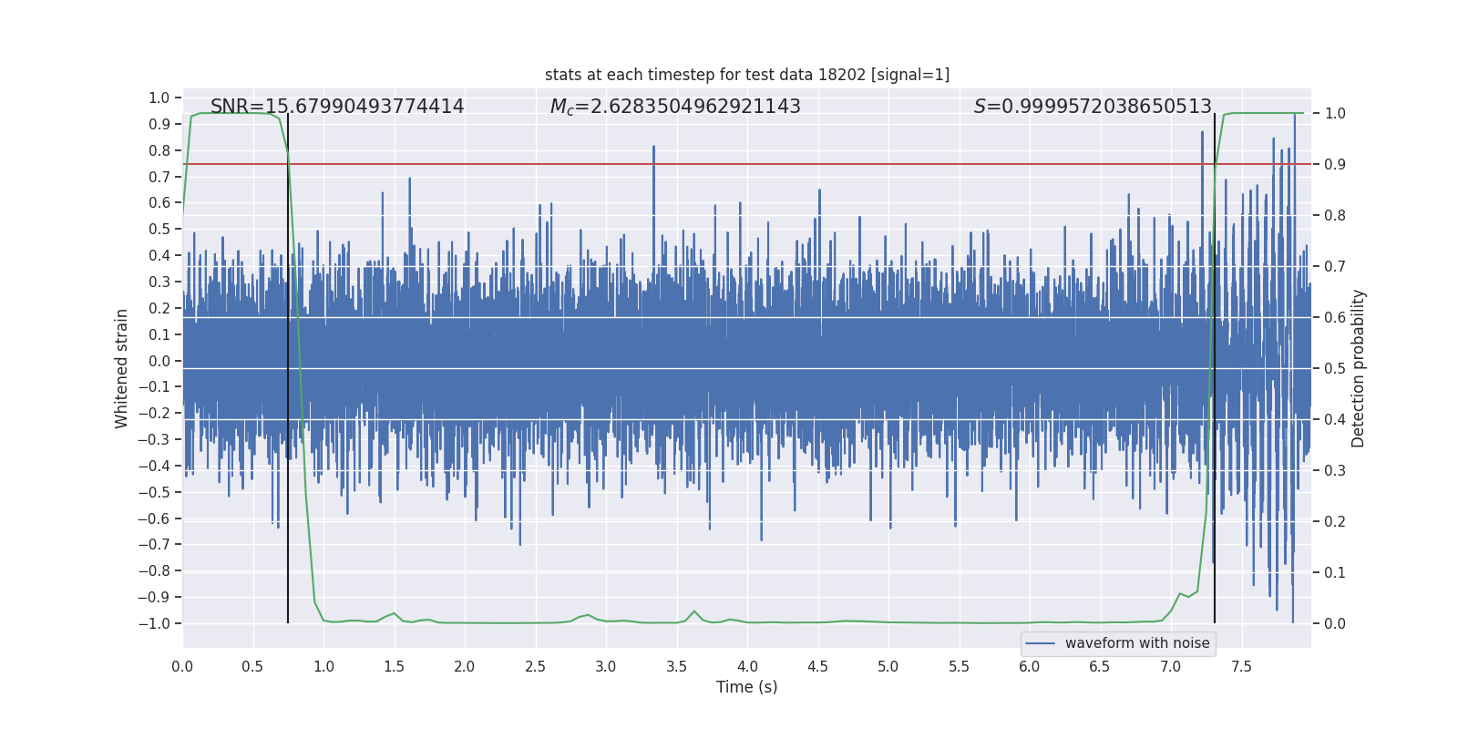
Task: Click the 2.5 tick on the time axis
Action: 536,667
